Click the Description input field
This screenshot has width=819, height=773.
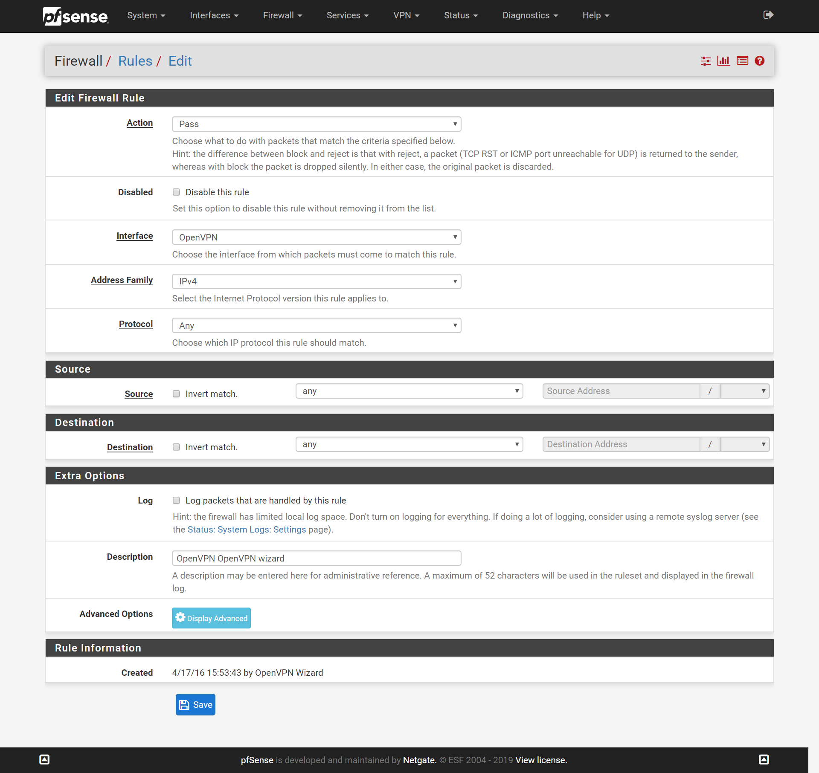[x=316, y=558]
